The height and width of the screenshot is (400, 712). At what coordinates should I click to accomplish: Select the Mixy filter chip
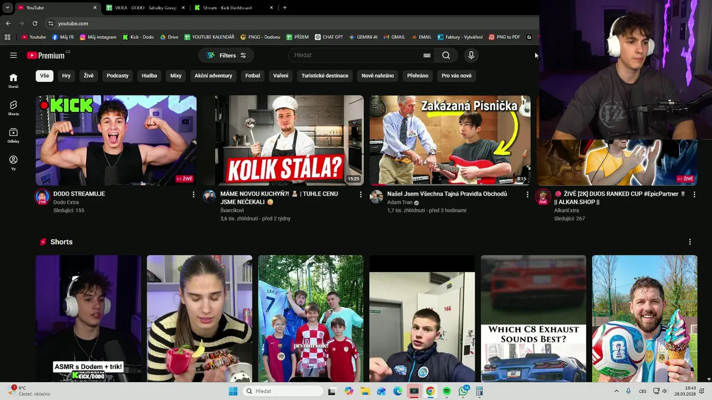pos(176,76)
